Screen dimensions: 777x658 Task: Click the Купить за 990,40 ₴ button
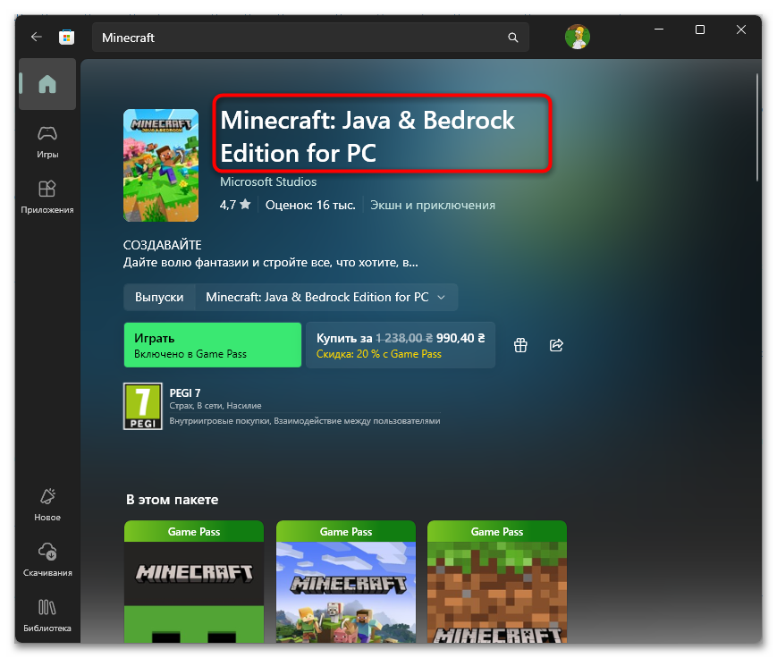pos(400,345)
